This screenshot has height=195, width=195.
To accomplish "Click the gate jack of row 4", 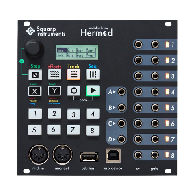I will pos(155,92).
